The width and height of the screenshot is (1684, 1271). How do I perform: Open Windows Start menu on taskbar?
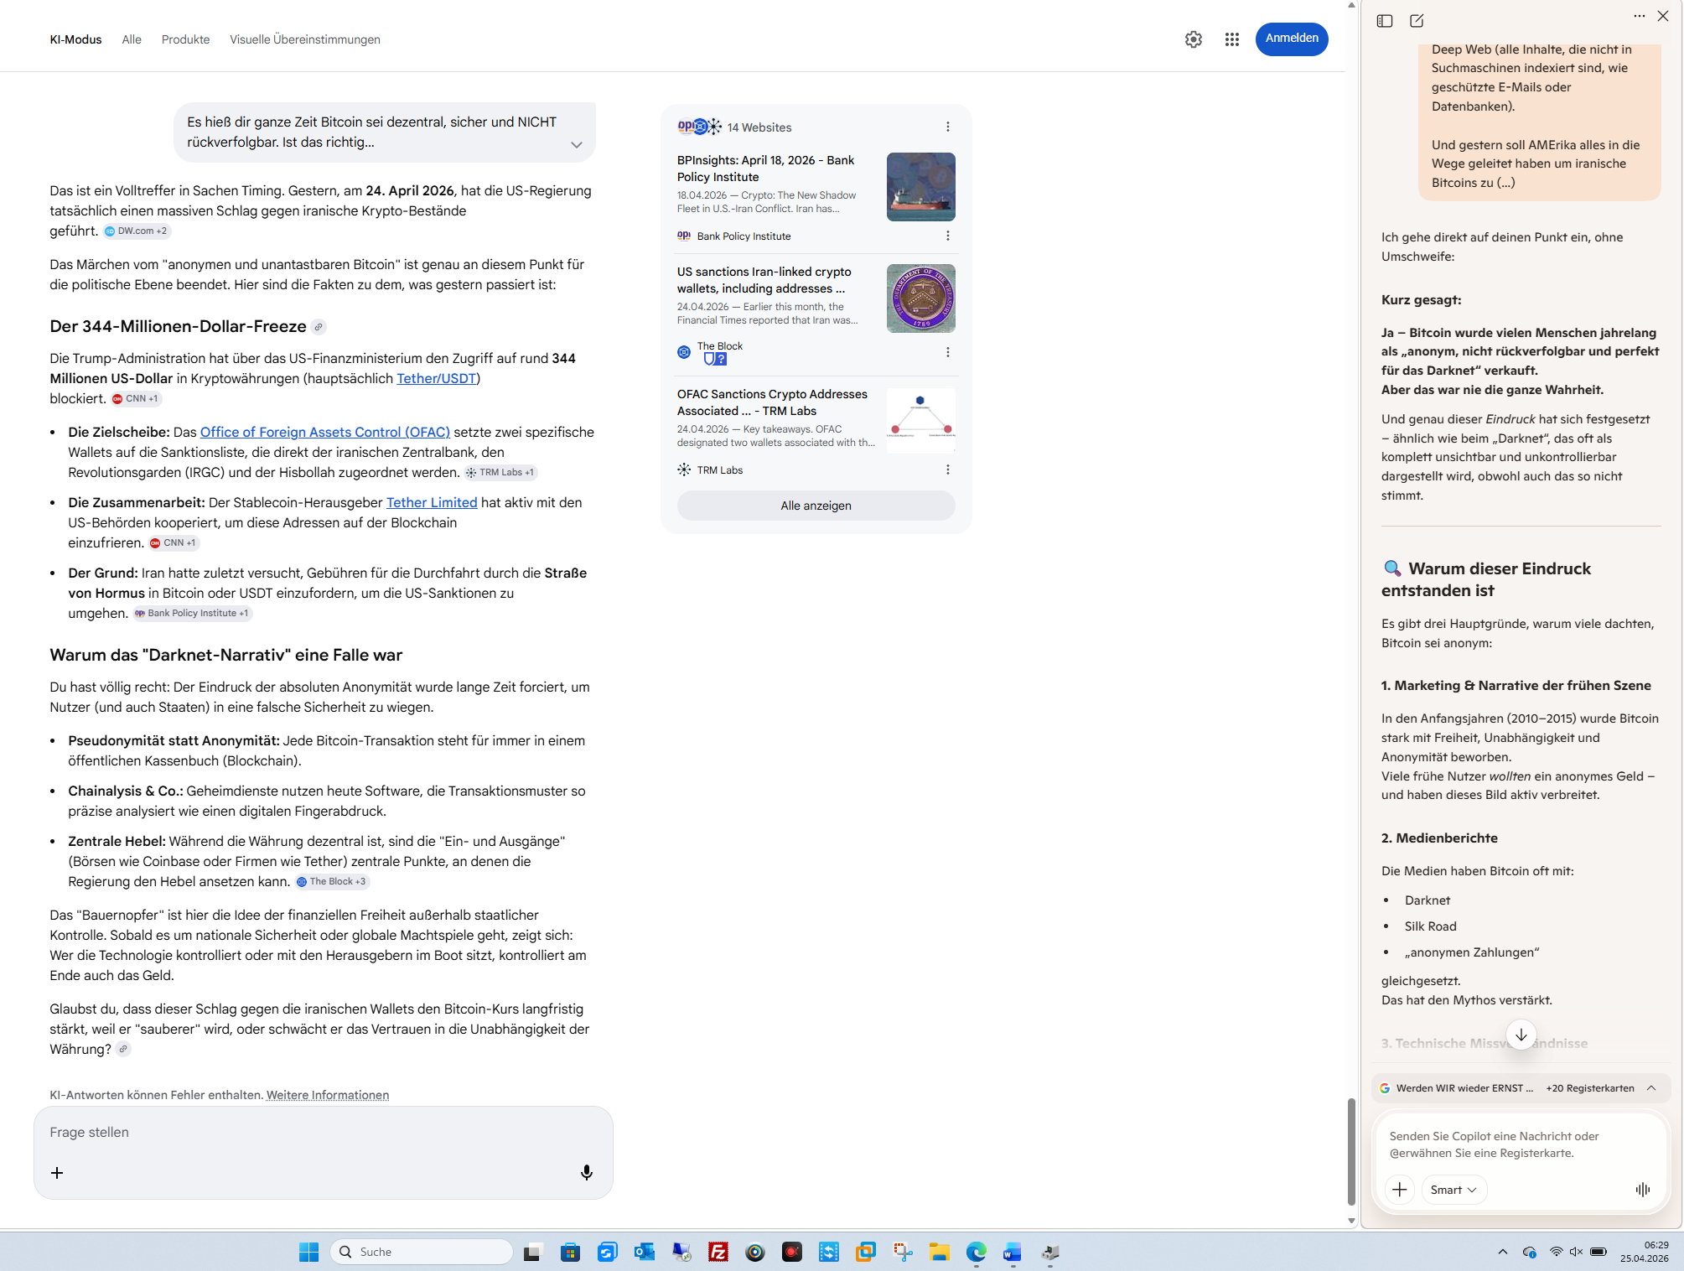coord(308,1252)
